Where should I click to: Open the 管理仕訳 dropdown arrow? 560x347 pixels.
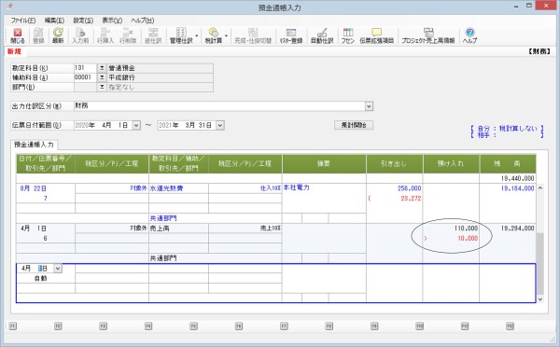coord(197,36)
